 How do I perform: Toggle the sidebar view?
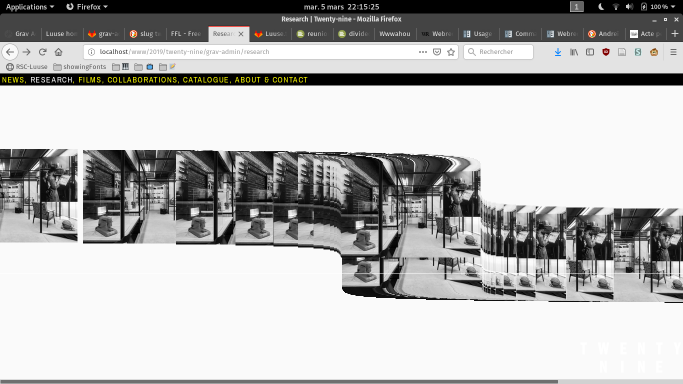tap(590, 52)
